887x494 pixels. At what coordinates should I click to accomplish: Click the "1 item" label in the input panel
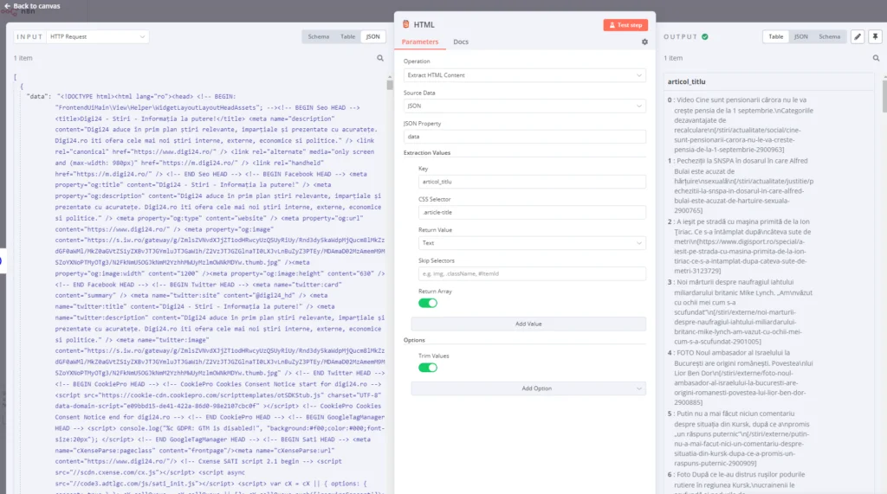pyautogui.click(x=23, y=58)
